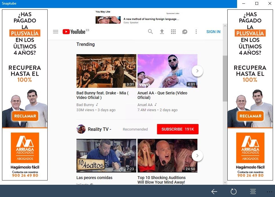Open the hamburger navigation menu
The width and height of the screenshot is (275, 197).
point(56,32)
